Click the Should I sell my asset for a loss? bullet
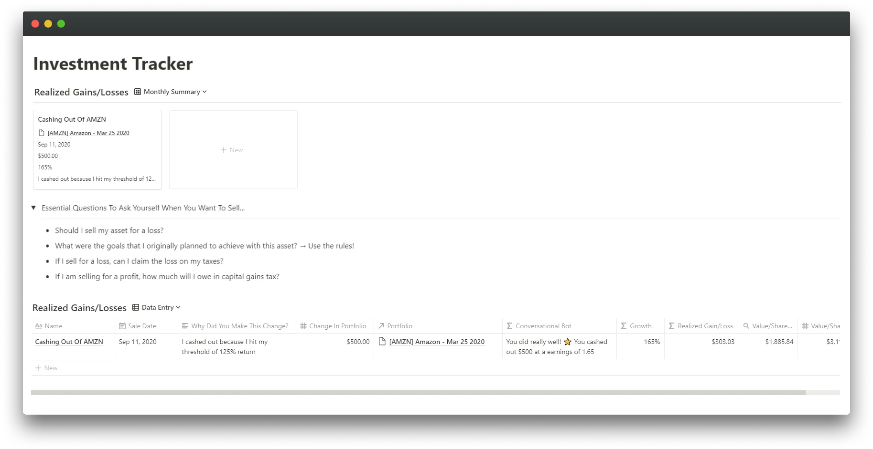 109,230
